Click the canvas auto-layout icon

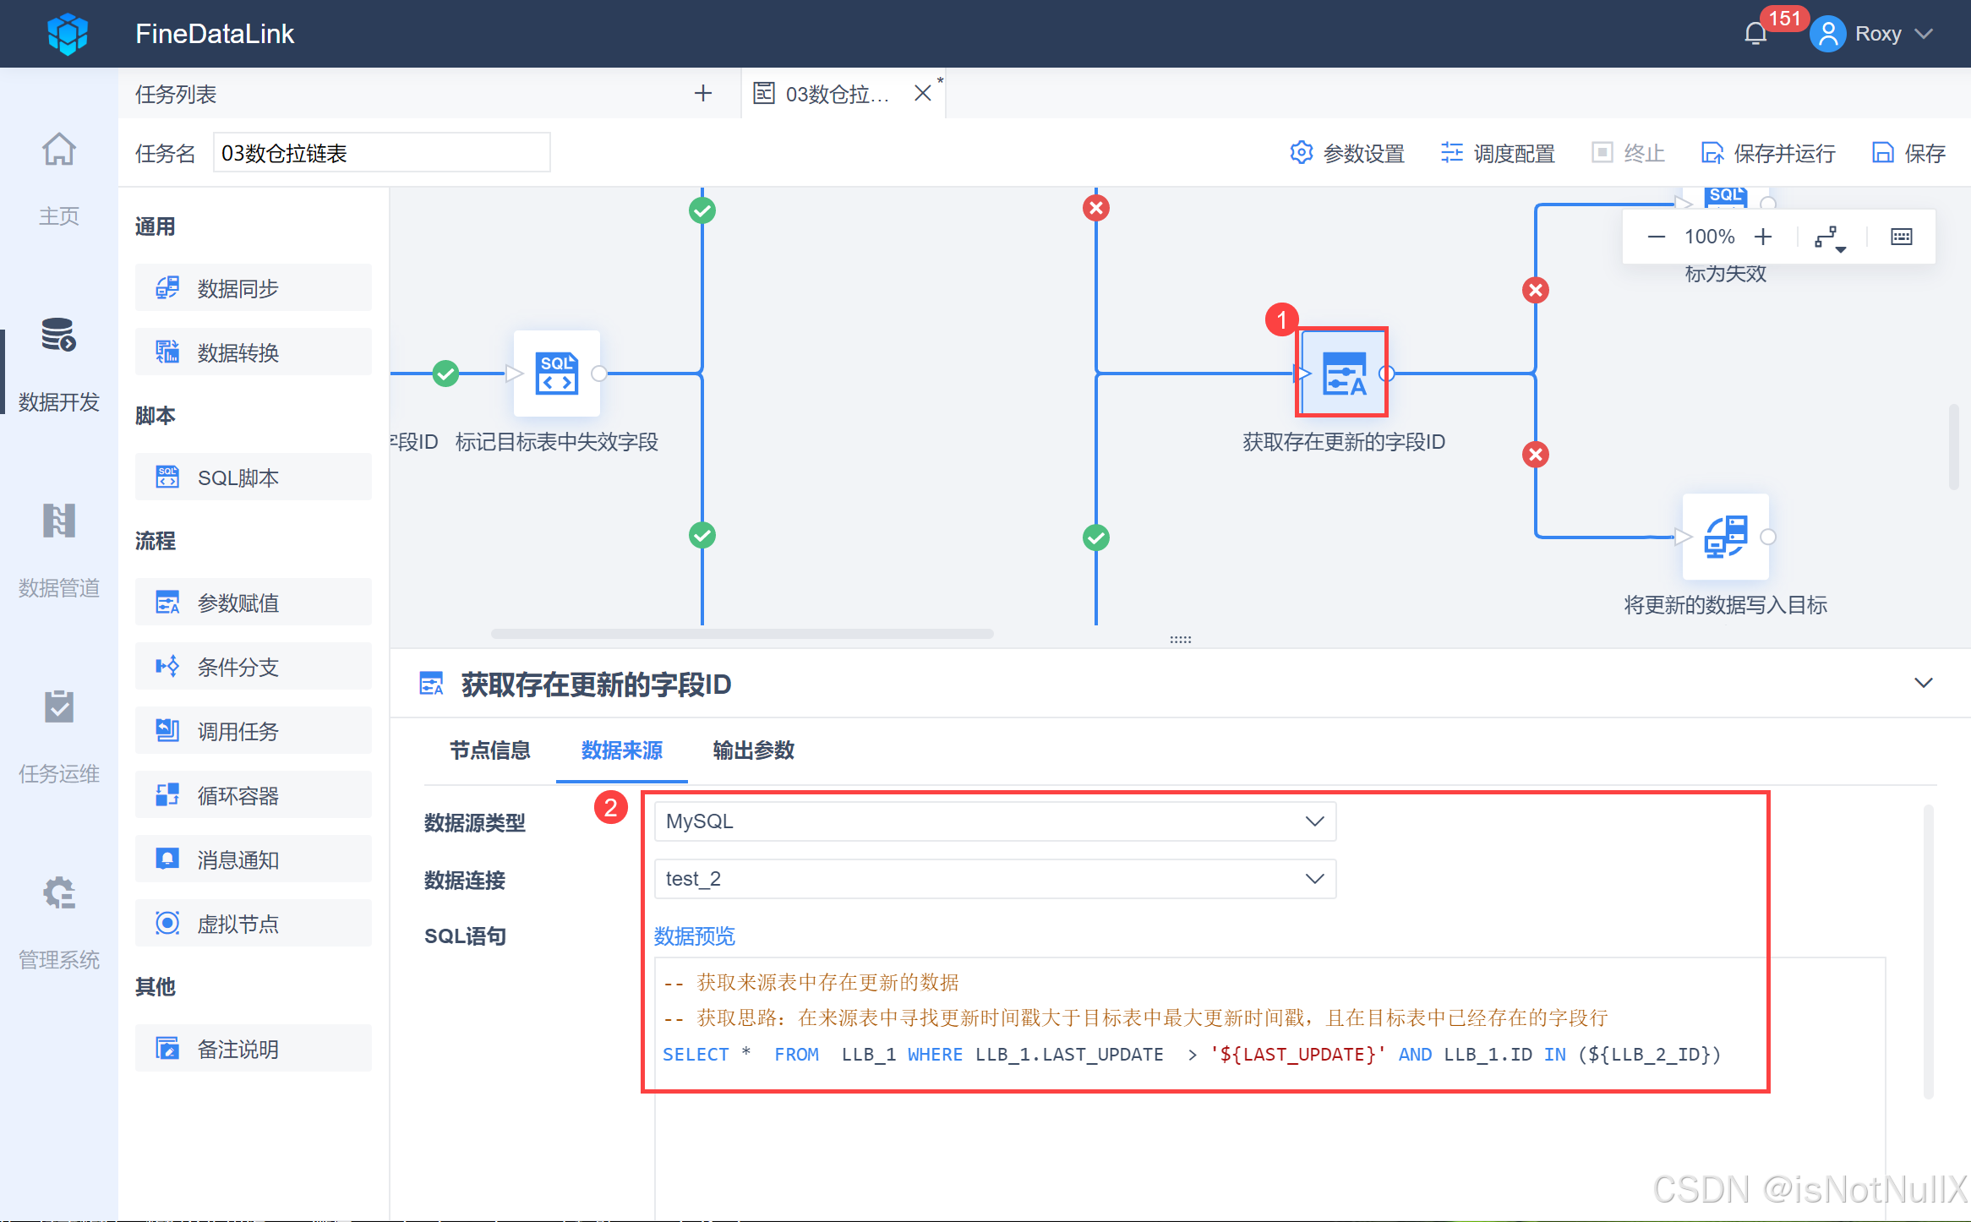tap(1829, 237)
